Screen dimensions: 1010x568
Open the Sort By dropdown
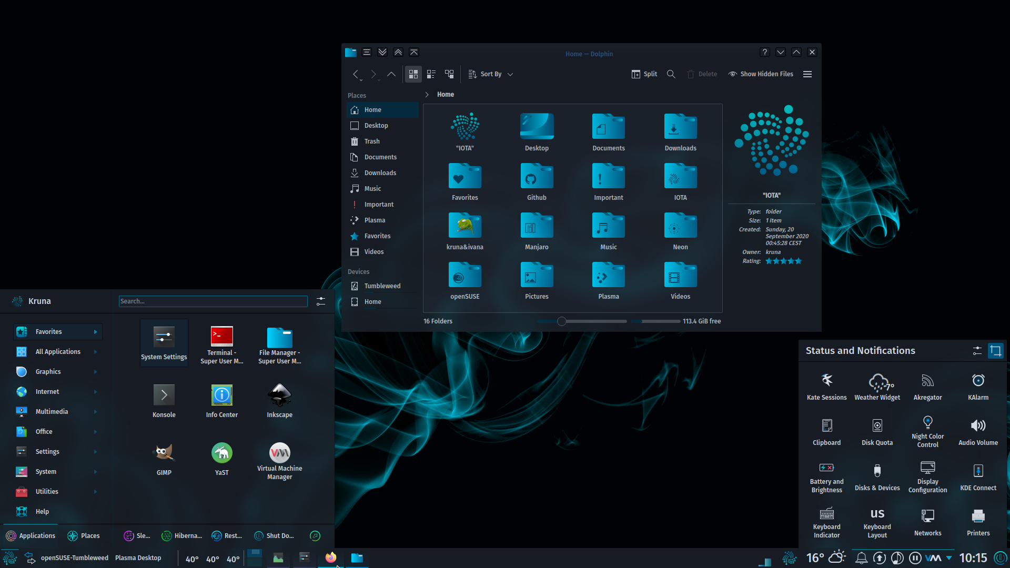pyautogui.click(x=490, y=74)
